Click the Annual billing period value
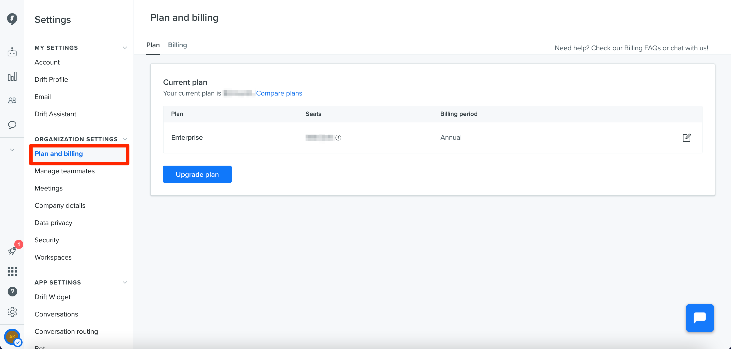Viewport: 731px width, 349px height. click(x=451, y=137)
